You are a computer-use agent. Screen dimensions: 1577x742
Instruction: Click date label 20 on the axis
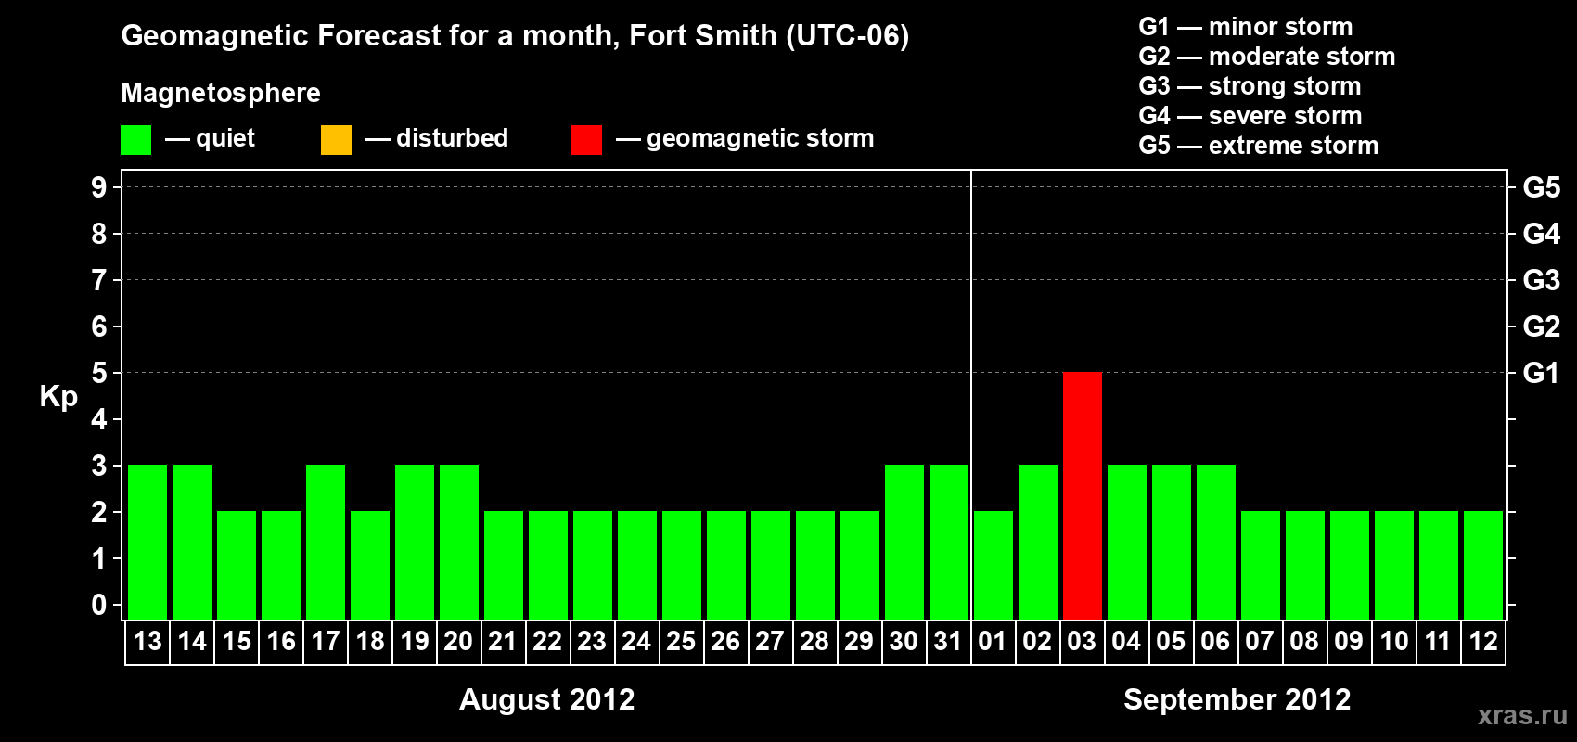[458, 641]
